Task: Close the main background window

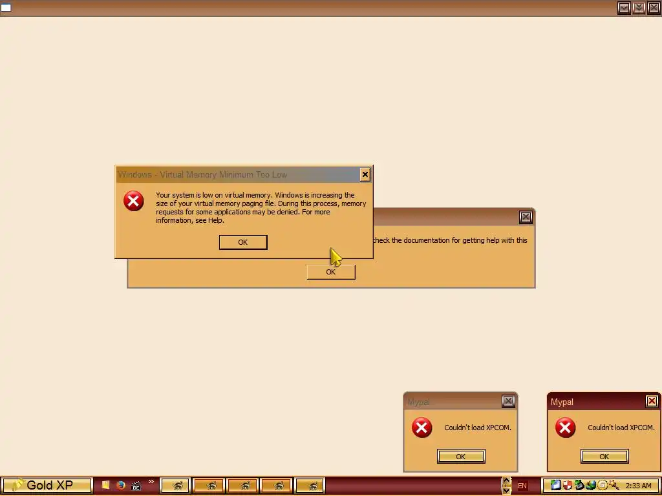Action: pos(654,8)
